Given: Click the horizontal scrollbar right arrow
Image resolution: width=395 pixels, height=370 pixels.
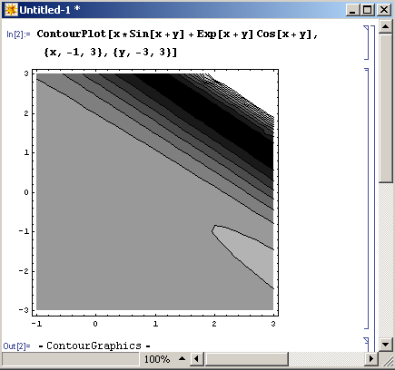Looking at the screenshot, I should pyautogui.click(x=370, y=359).
